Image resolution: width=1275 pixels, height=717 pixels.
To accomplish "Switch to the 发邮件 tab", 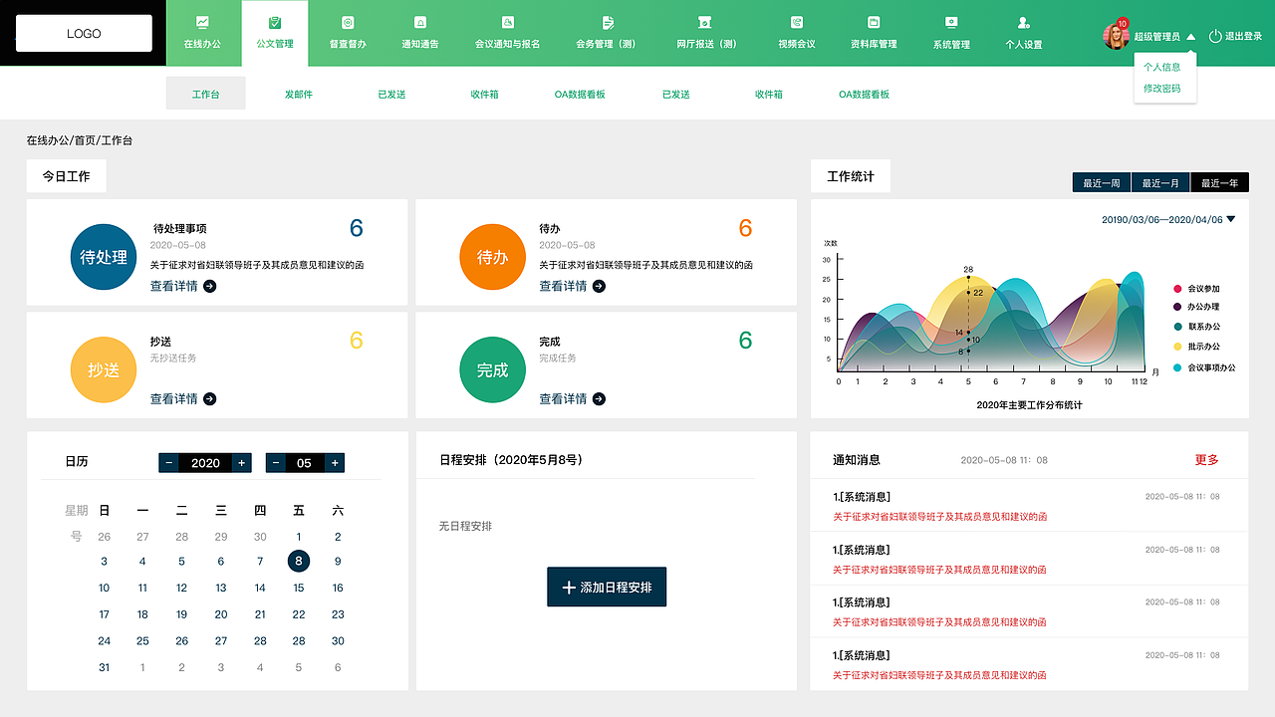I will click(x=299, y=94).
